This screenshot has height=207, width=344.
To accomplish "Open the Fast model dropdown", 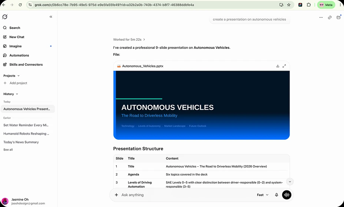I will 262,195.
